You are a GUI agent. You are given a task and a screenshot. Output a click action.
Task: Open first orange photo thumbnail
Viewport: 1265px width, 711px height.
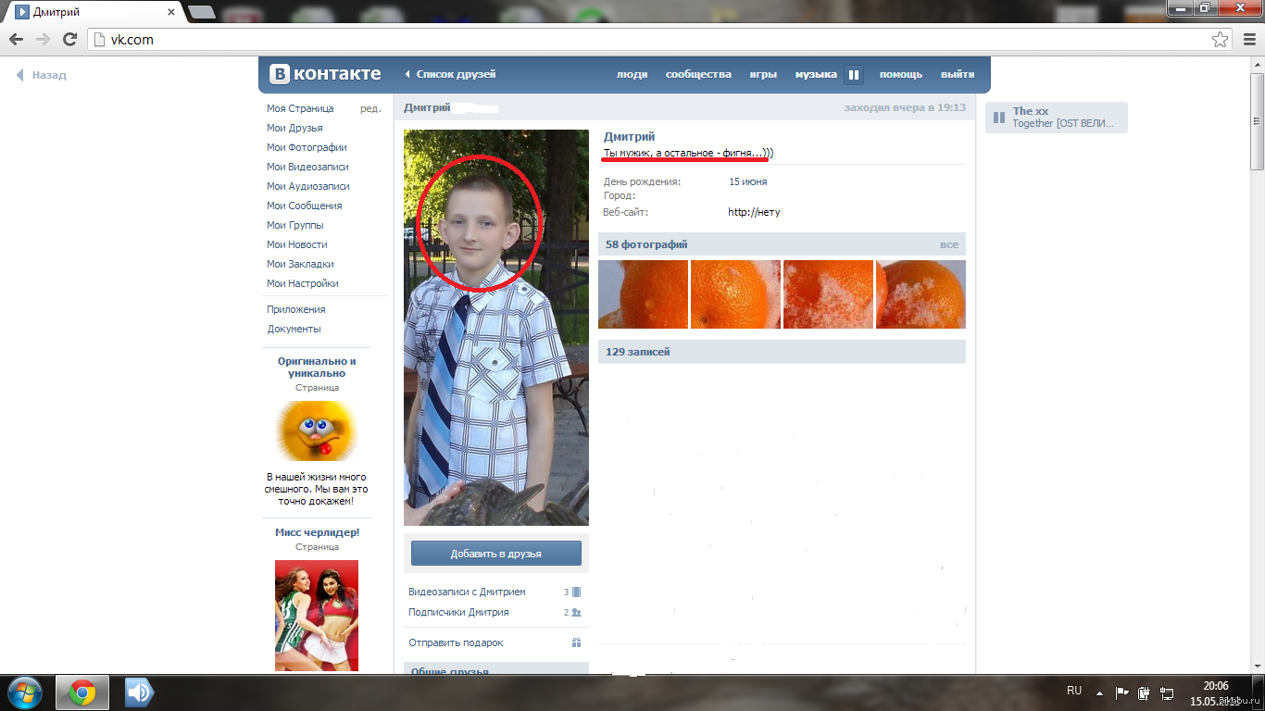(x=643, y=294)
